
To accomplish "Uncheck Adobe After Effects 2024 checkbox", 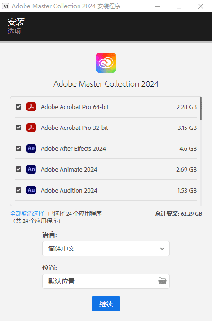I will pos(18,148).
